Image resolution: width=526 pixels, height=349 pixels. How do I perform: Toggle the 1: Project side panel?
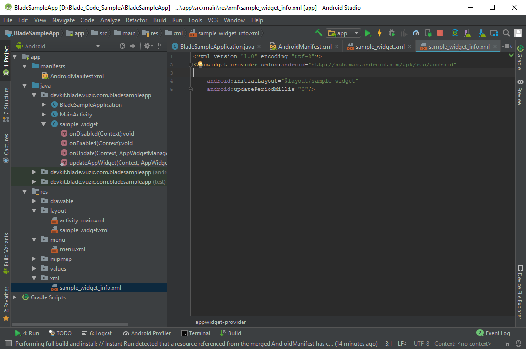(x=6, y=60)
